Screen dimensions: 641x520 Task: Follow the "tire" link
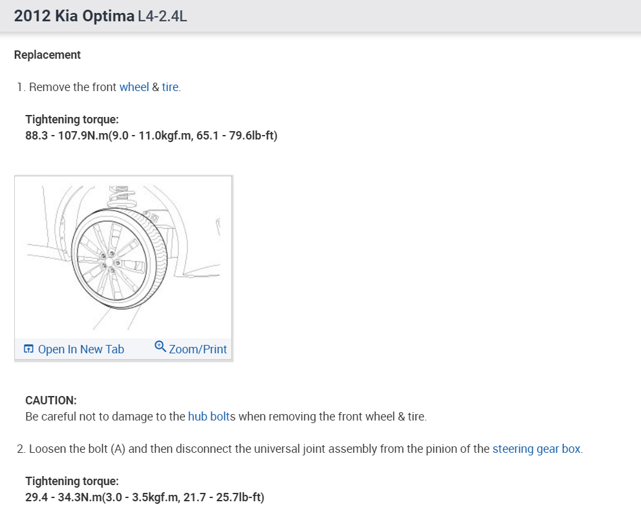(x=170, y=87)
